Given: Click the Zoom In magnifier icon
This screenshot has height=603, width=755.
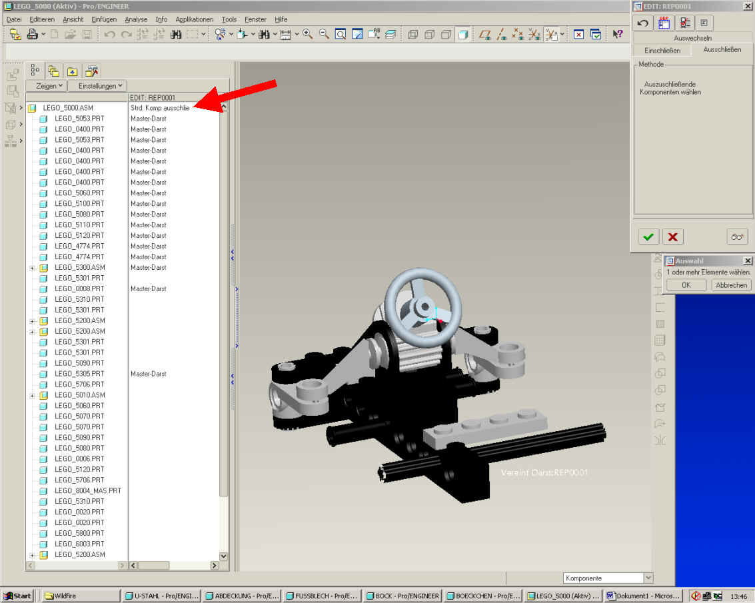Looking at the screenshot, I should click(x=308, y=34).
